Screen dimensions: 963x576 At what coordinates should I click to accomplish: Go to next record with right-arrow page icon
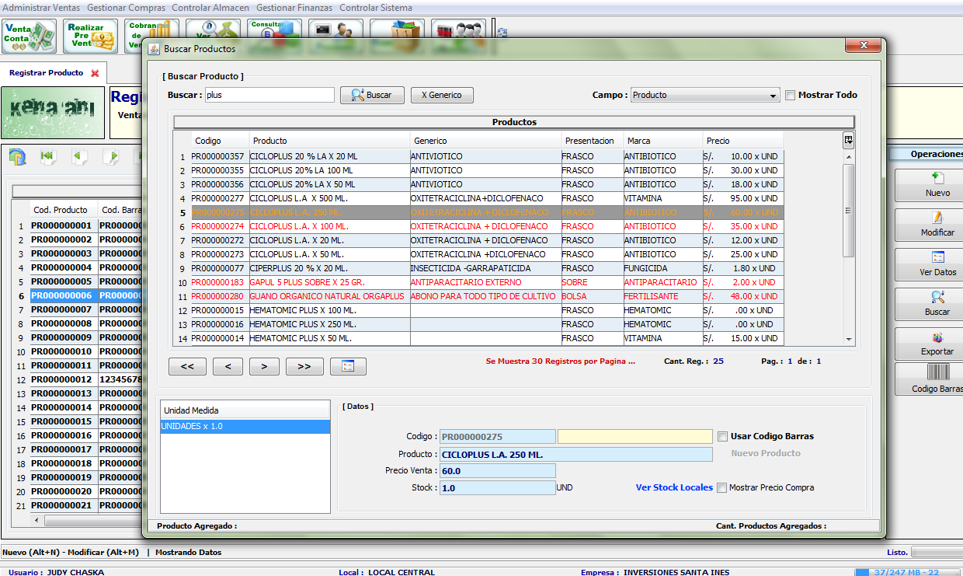coord(111,158)
